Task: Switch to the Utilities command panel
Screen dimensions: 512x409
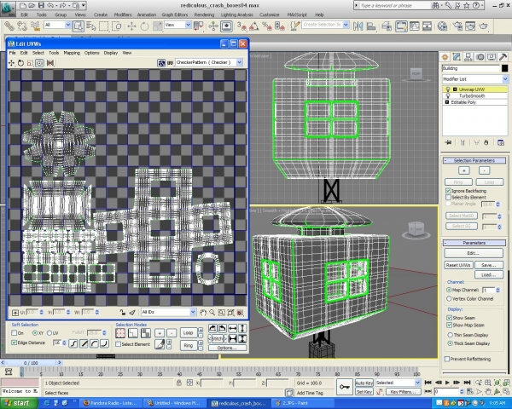Action: [x=503, y=57]
